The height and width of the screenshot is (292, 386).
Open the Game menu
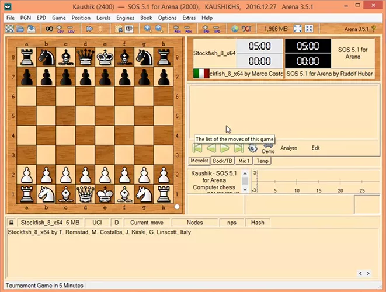(59, 18)
